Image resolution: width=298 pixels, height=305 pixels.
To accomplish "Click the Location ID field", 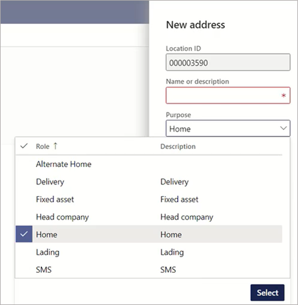I will coord(228,62).
